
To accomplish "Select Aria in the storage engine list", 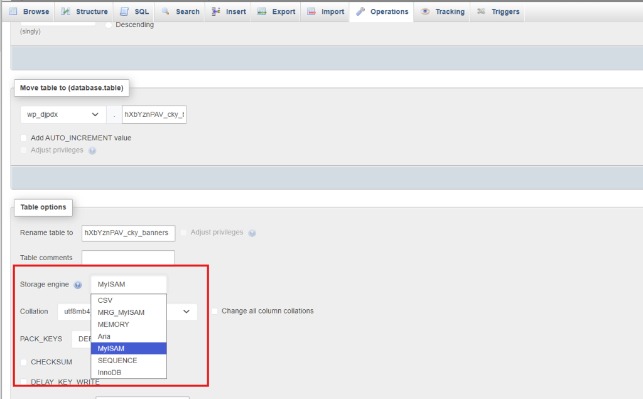I will click(x=104, y=336).
